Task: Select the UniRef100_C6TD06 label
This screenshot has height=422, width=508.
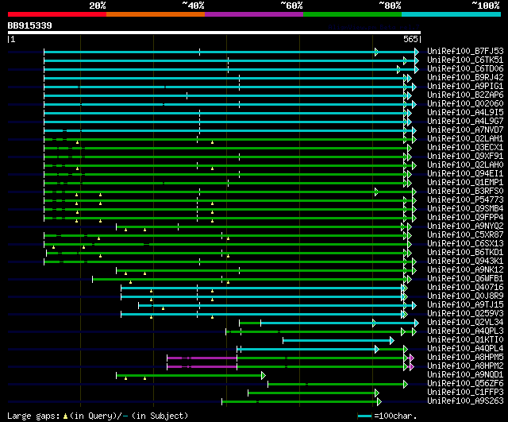Action: pyautogui.click(x=465, y=69)
